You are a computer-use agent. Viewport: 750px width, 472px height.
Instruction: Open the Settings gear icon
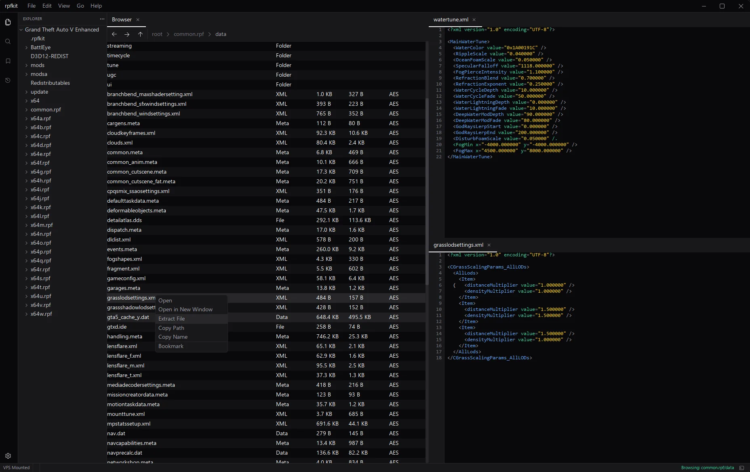(8, 456)
